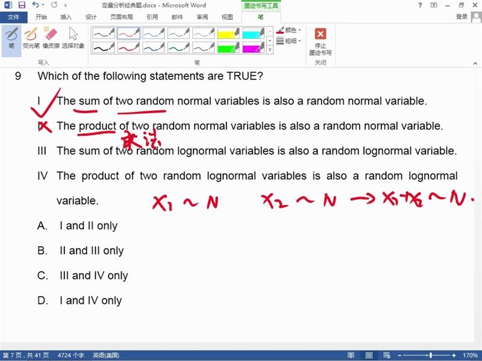The image size is (482, 361).
Task: Collapse the ribbon with the chevron
Action: click(475, 63)
